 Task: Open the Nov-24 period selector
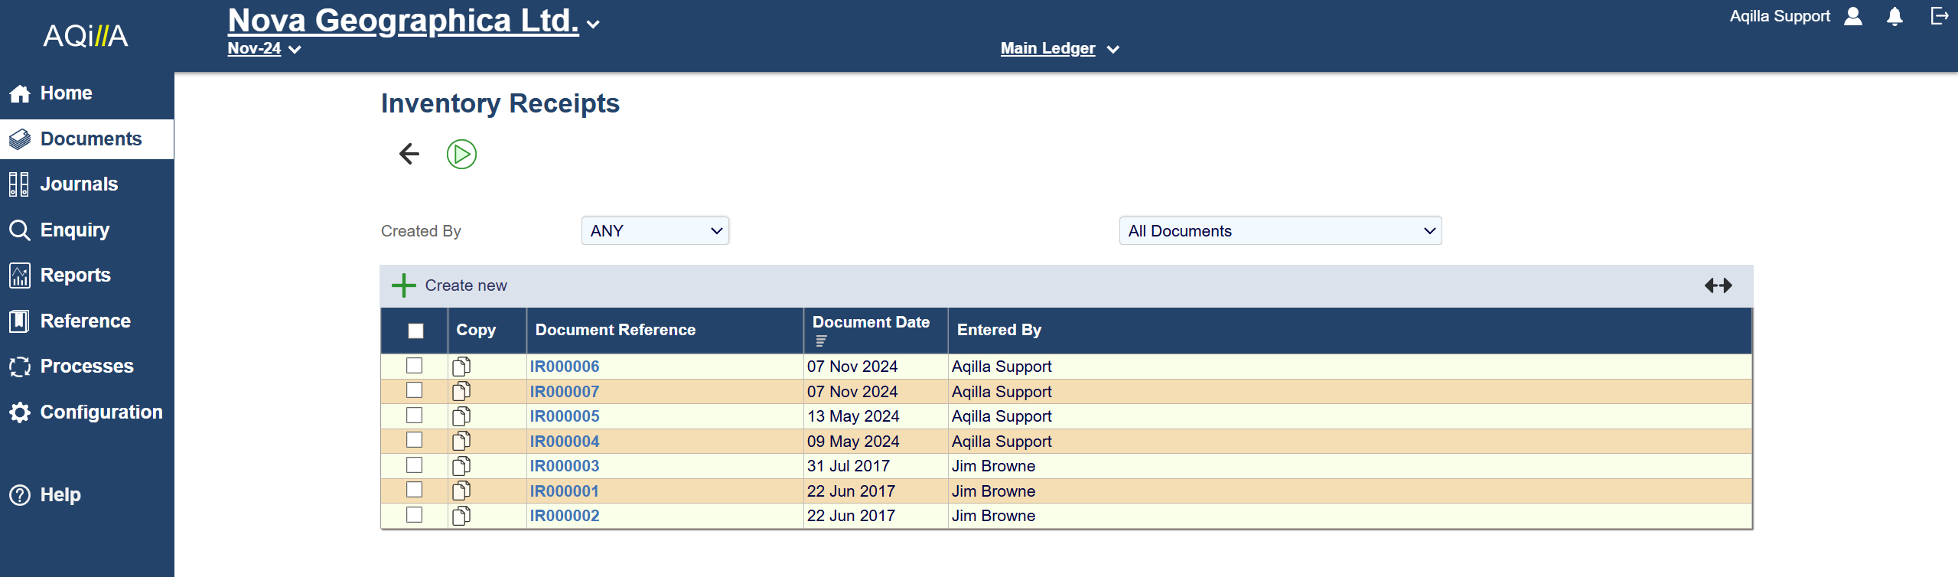click(263, 49)
